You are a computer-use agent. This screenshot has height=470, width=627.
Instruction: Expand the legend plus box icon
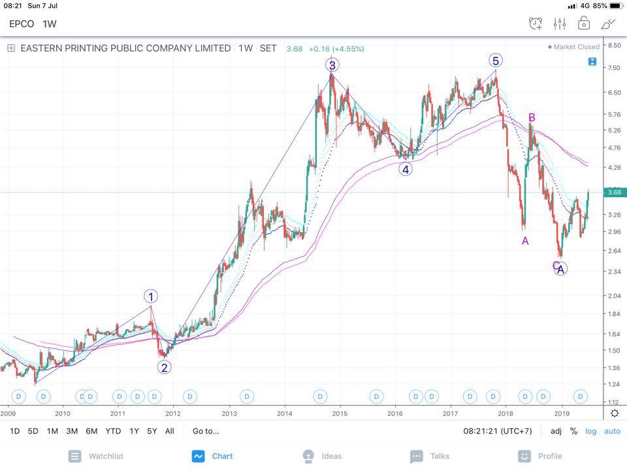pyautogui.click(x=11, y=48)
